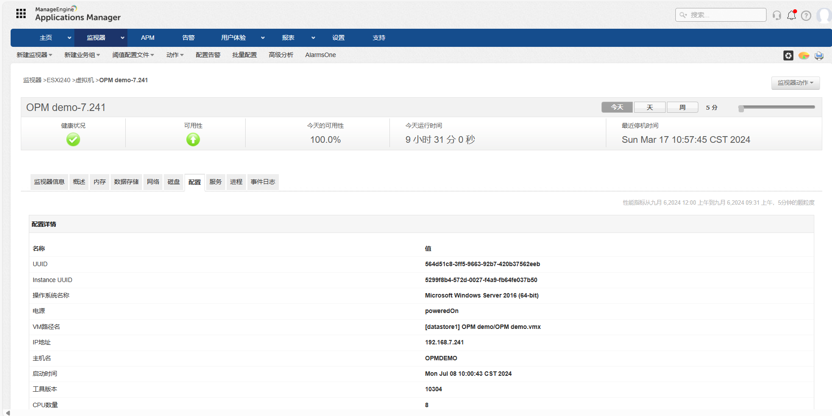Click the question mark help icon

point(806,16)
